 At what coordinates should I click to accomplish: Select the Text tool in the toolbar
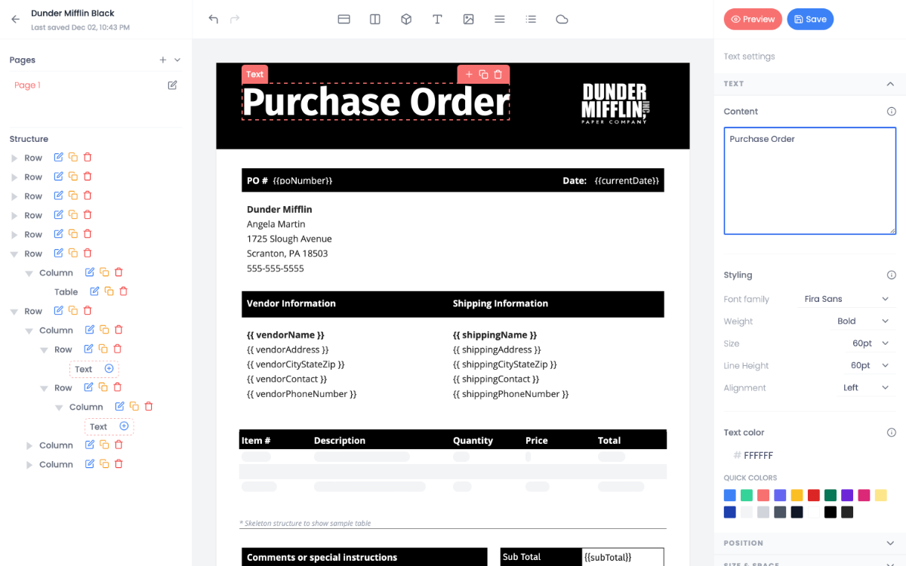(437, 19)
